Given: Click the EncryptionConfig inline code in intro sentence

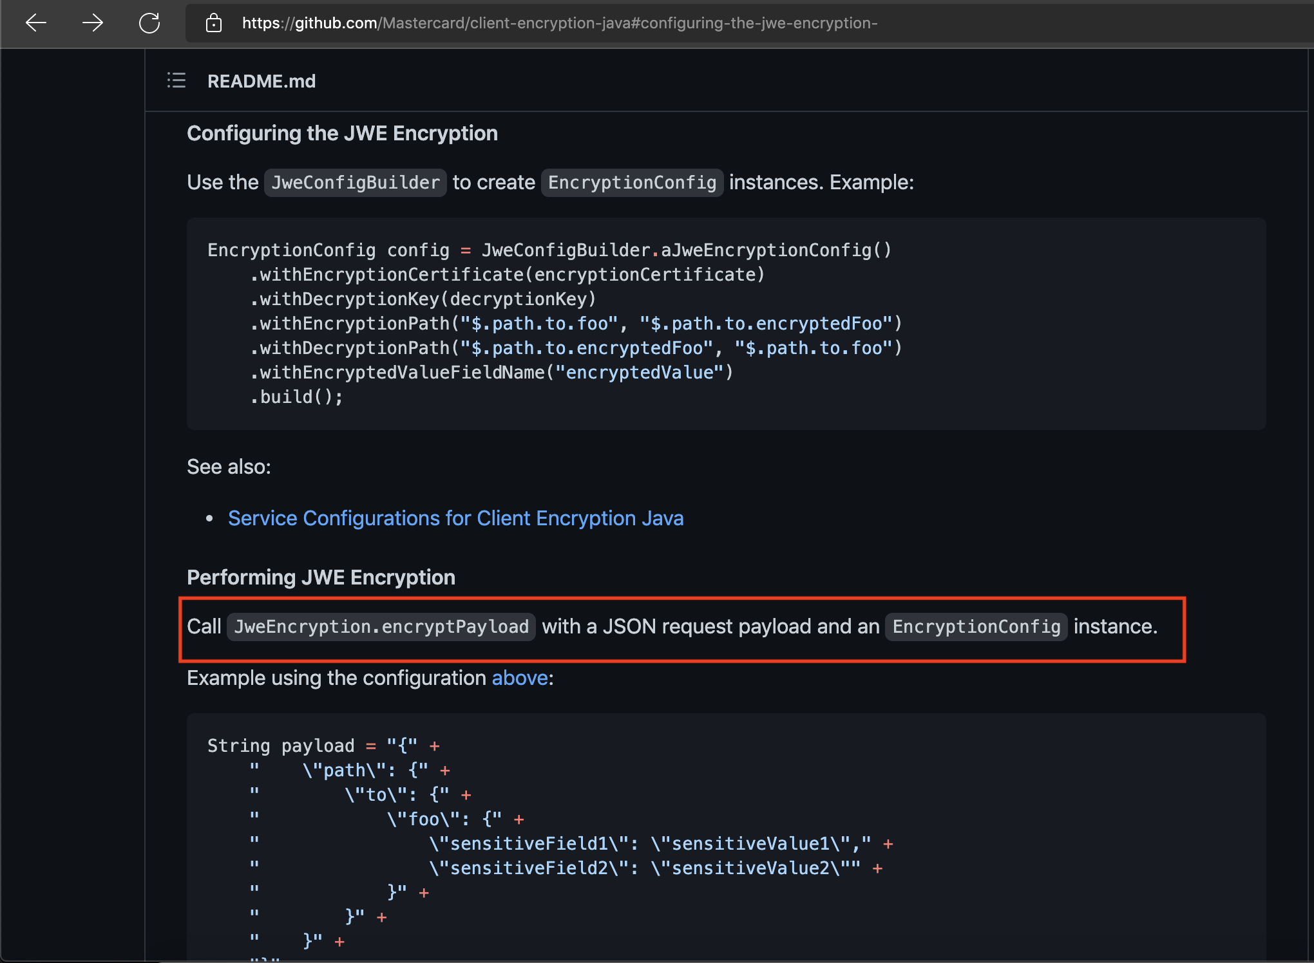Looking at the screenshot, I should (631, 183).
